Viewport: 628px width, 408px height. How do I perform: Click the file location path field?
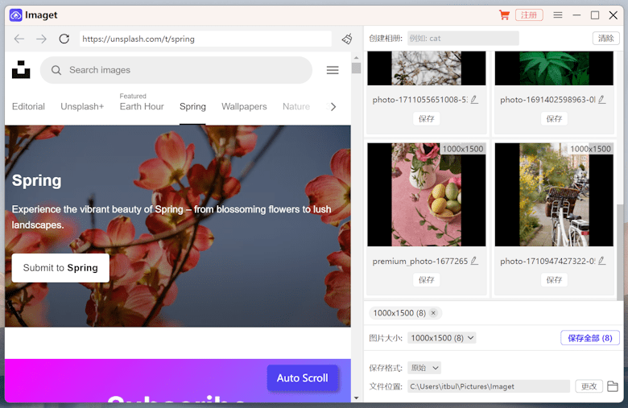(x=489, y=386)
